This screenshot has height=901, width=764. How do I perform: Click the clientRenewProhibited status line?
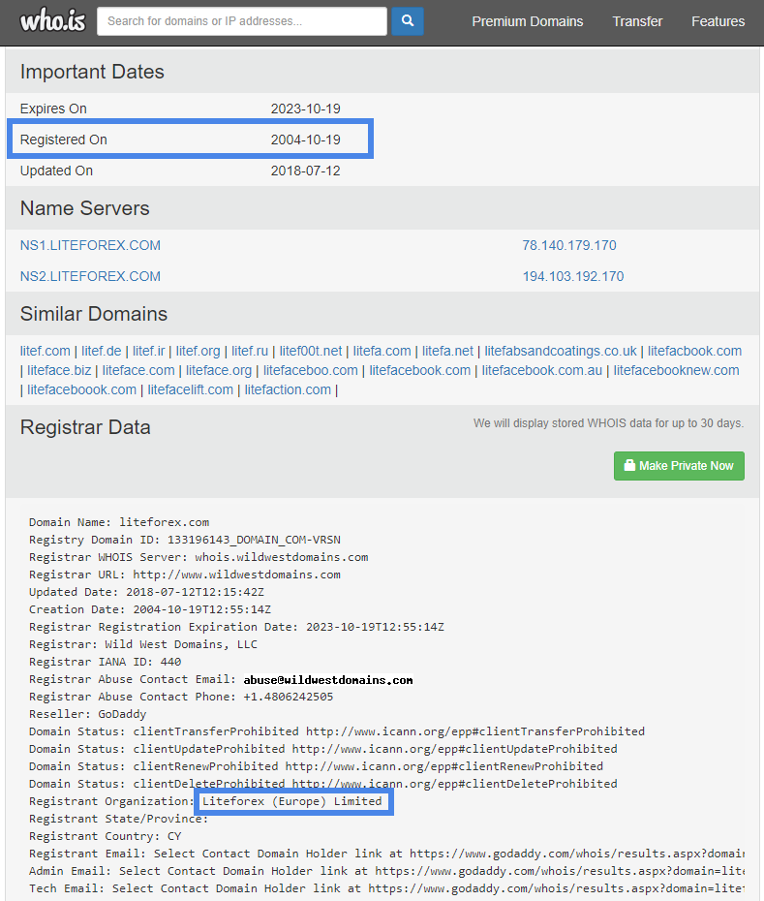pos(316,766)
